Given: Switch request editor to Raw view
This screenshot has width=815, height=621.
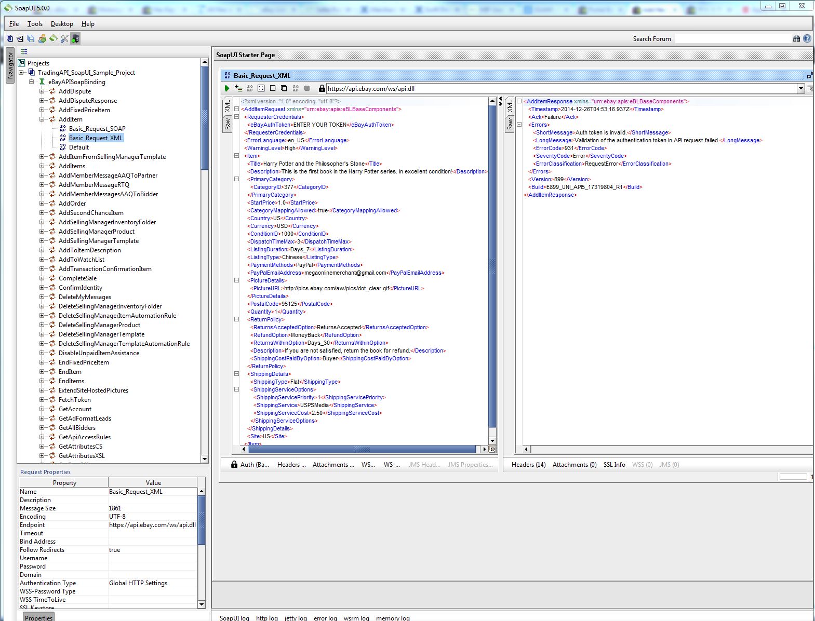Looking at the screenshot, I should (x=227, y=124).
